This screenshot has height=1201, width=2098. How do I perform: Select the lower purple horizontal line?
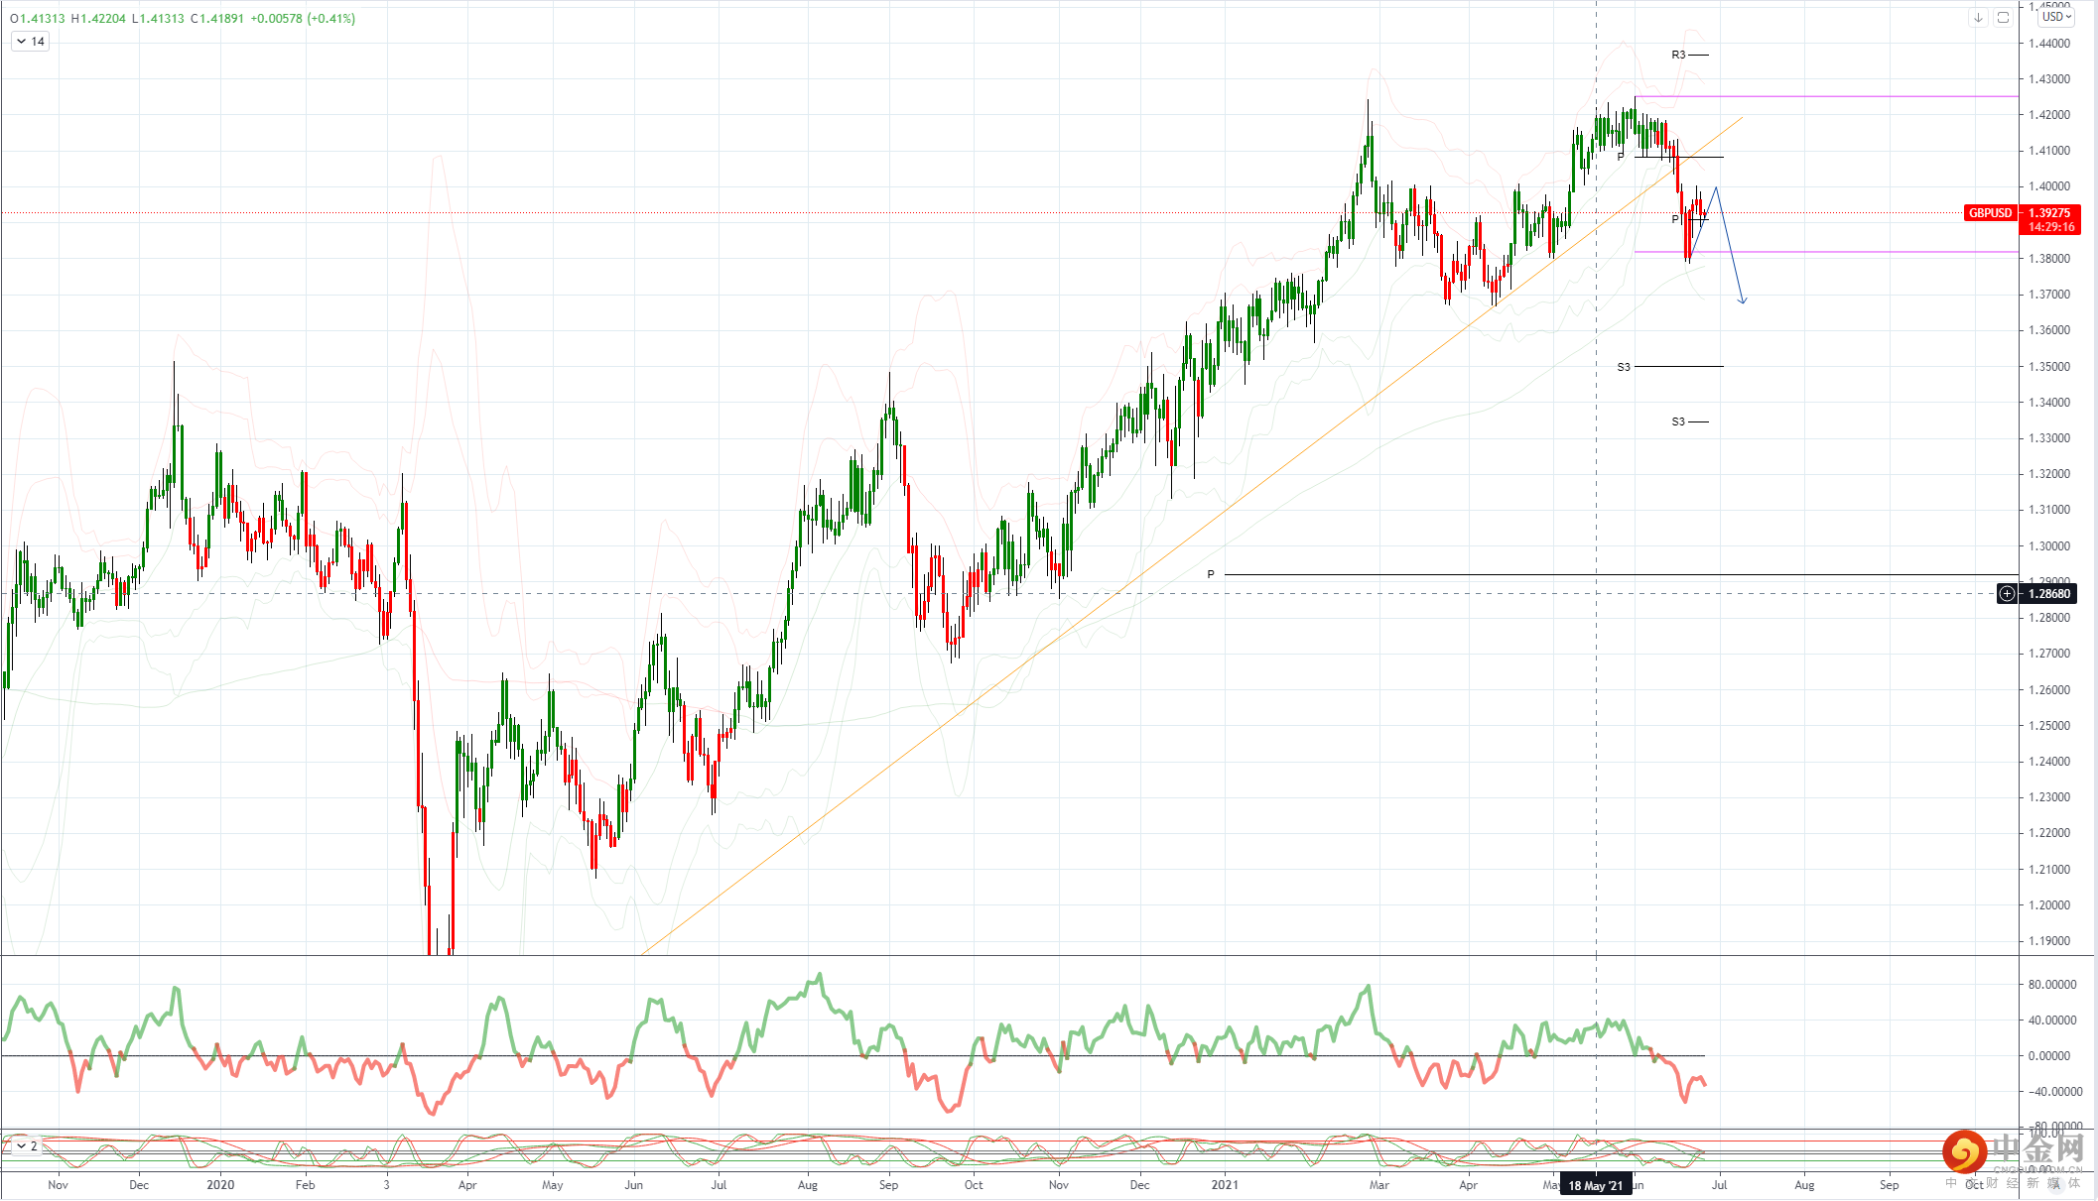click(1836, 252)
